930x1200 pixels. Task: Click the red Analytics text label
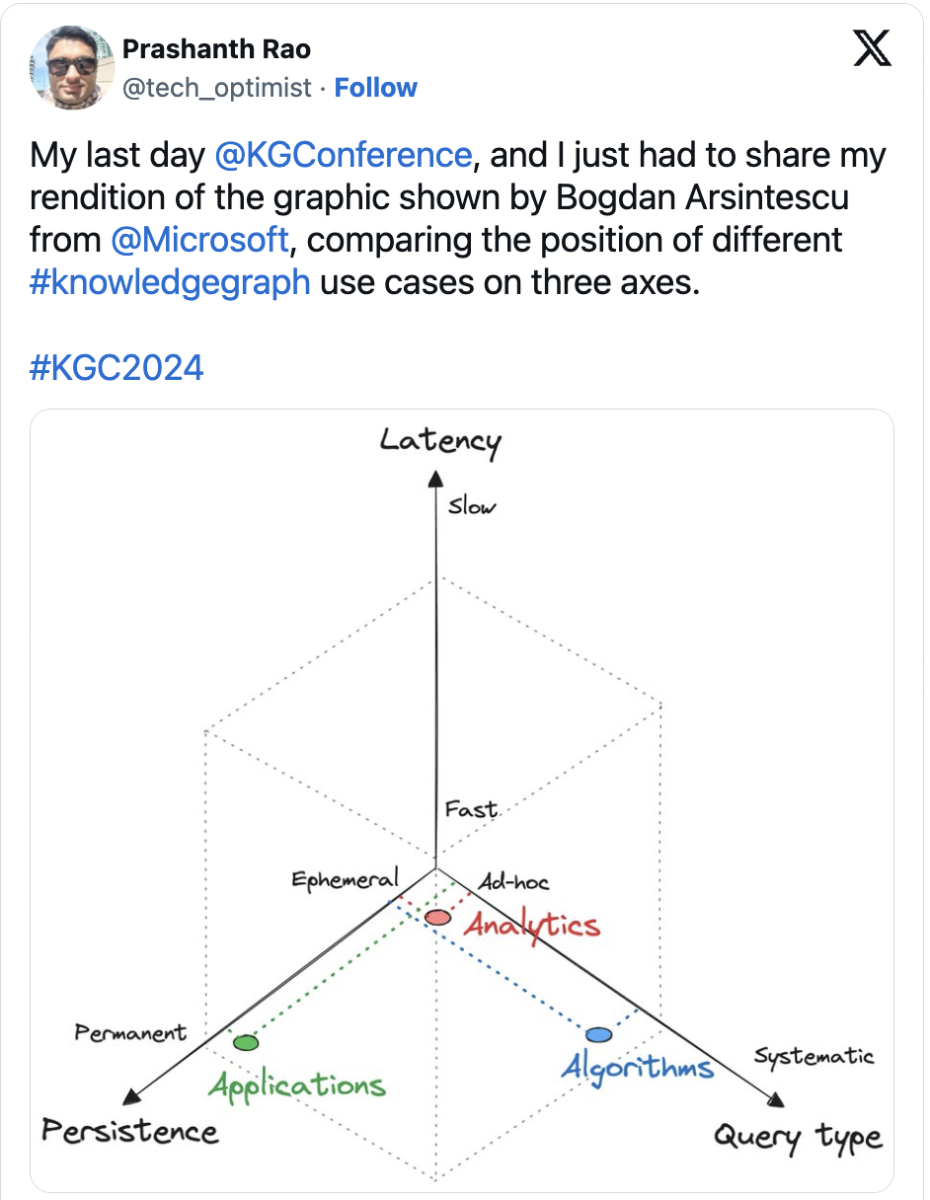pos(532,927)
